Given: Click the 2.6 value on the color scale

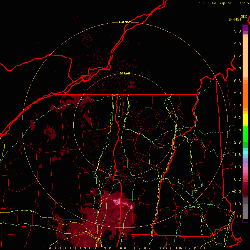Looking at the screenshot, I should [x=237, y=142].
